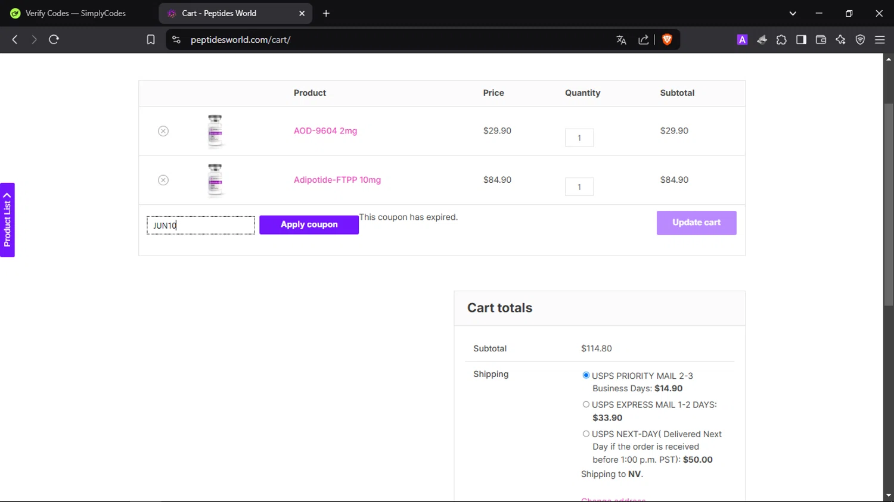
Task: Click the Price column header
Action: 493,93
